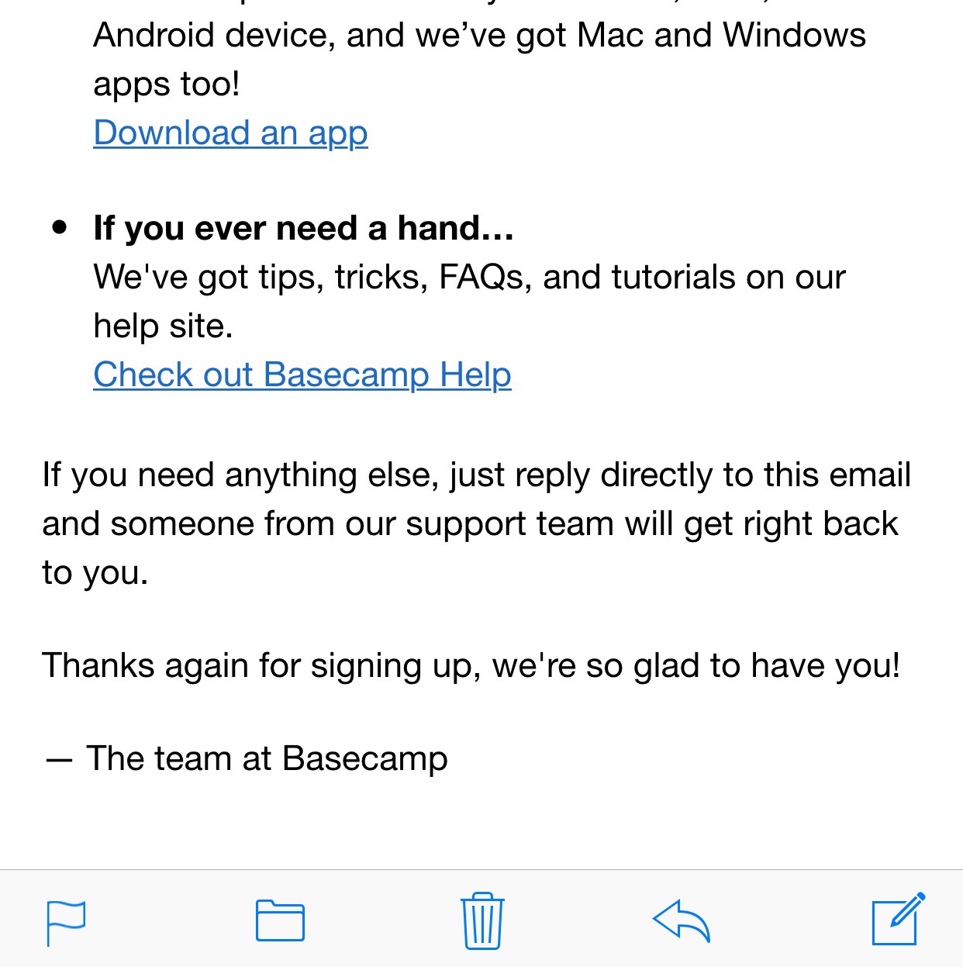The height and width of the screenshot is (967, 963).
Task: Click the "apps too!" text
Action: coord(167,84)
